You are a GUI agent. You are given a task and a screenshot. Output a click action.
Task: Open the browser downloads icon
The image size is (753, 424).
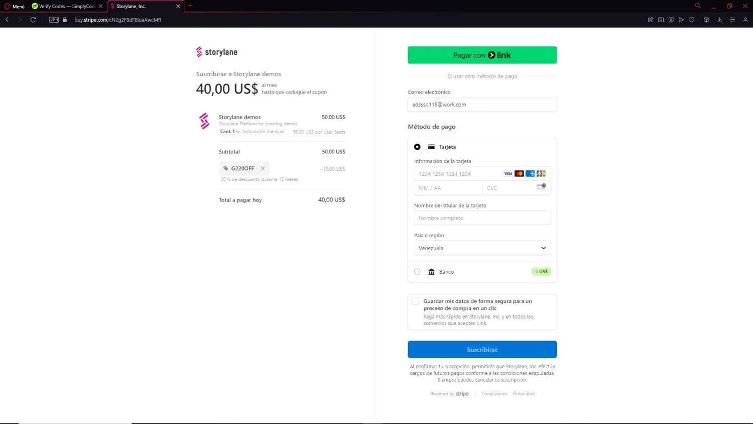719,20
